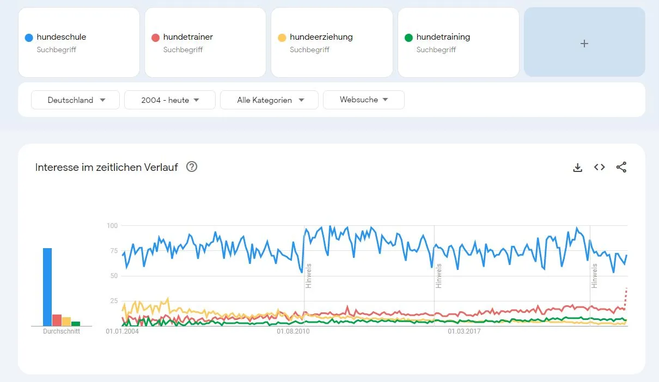The width and height of the screenshot is (659, 382).
Task: Click the Hinweis marker near 2016
Action: tap(438, 276)
